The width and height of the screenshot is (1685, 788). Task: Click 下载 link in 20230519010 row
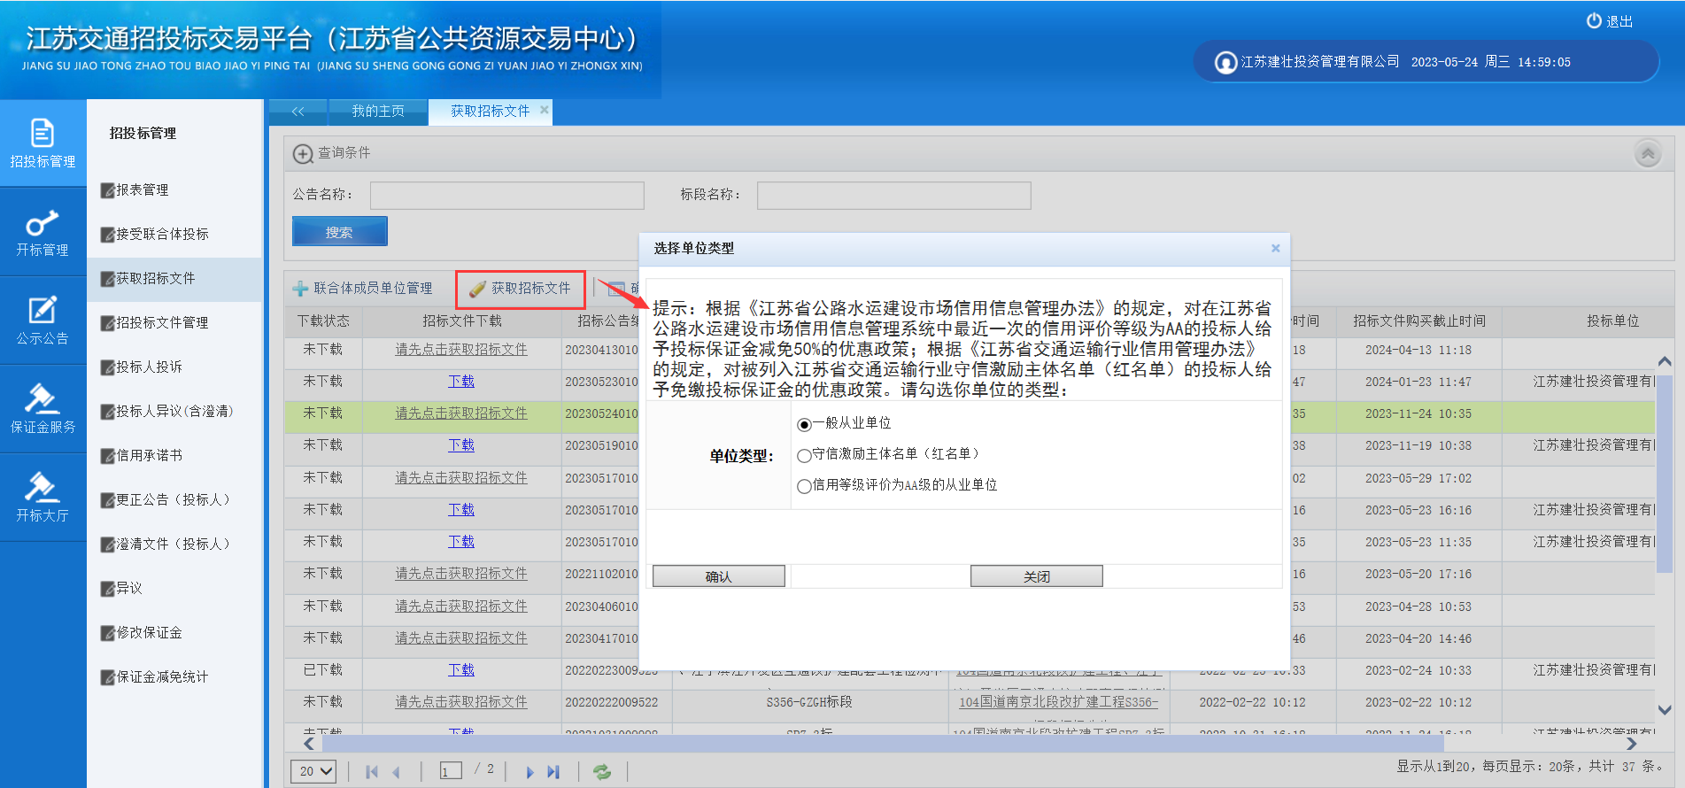[x=461, y=445]
